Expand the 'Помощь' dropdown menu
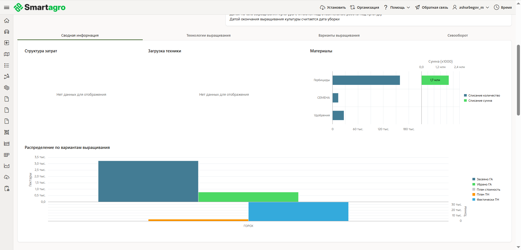The image size is (521, 250). (397, 7)
